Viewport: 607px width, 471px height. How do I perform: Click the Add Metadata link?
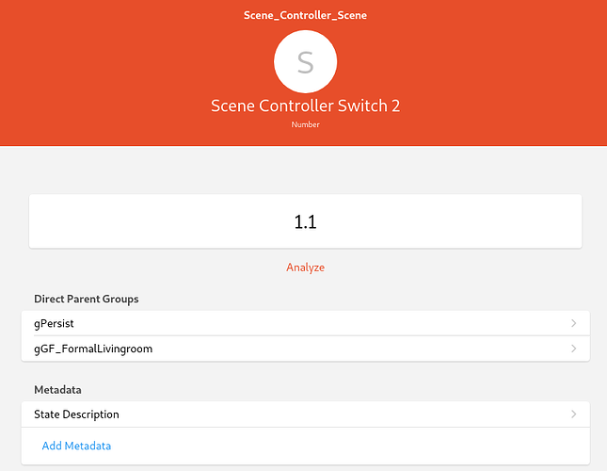coord(76,446)
